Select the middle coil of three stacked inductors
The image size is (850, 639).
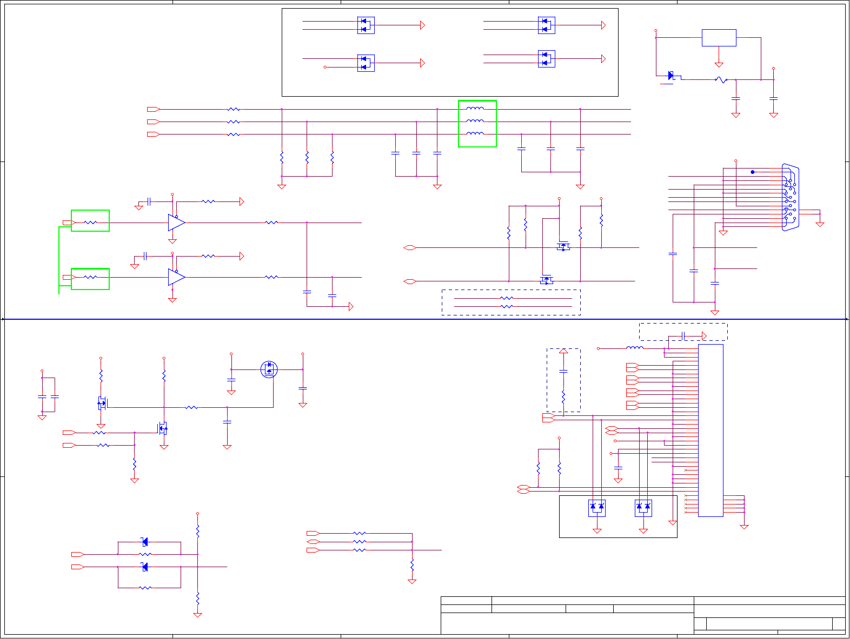[475, 121]
